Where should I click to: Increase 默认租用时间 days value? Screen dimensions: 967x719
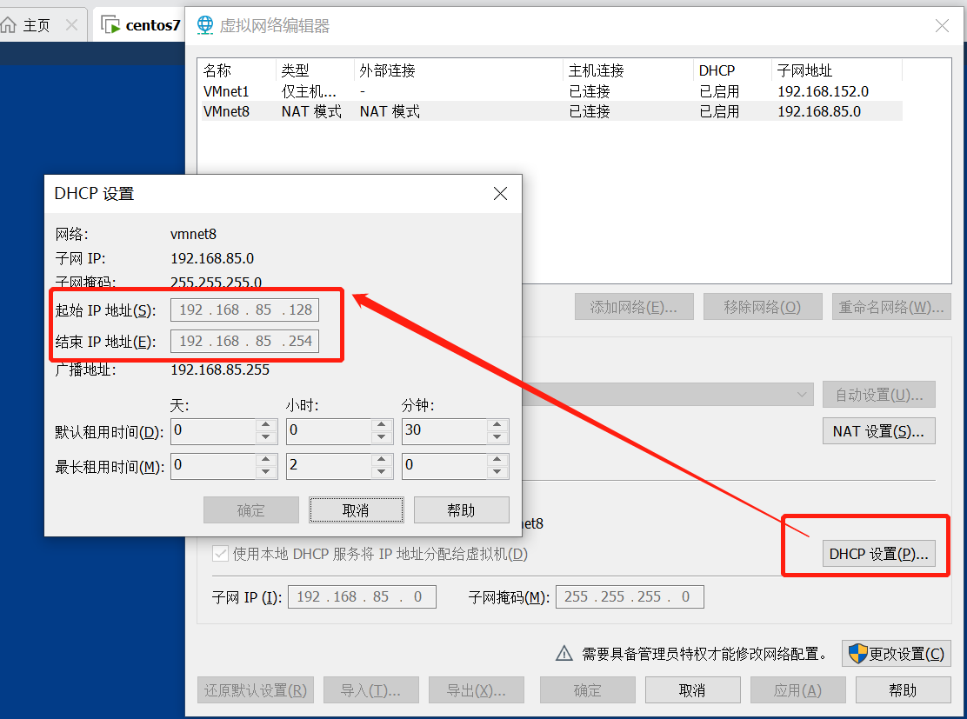[266, 425]
